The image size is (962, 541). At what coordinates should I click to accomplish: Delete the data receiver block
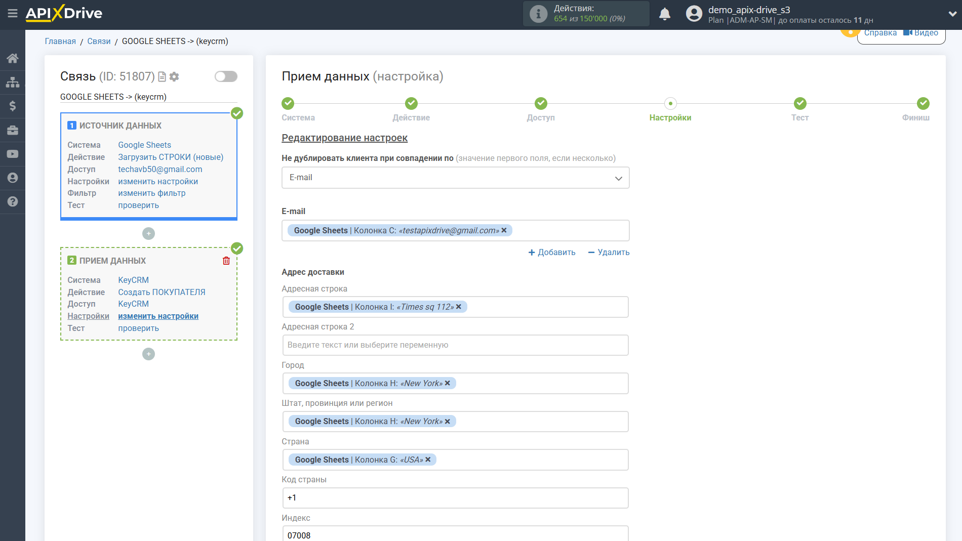pyautogui.click(x=226, y=261)
